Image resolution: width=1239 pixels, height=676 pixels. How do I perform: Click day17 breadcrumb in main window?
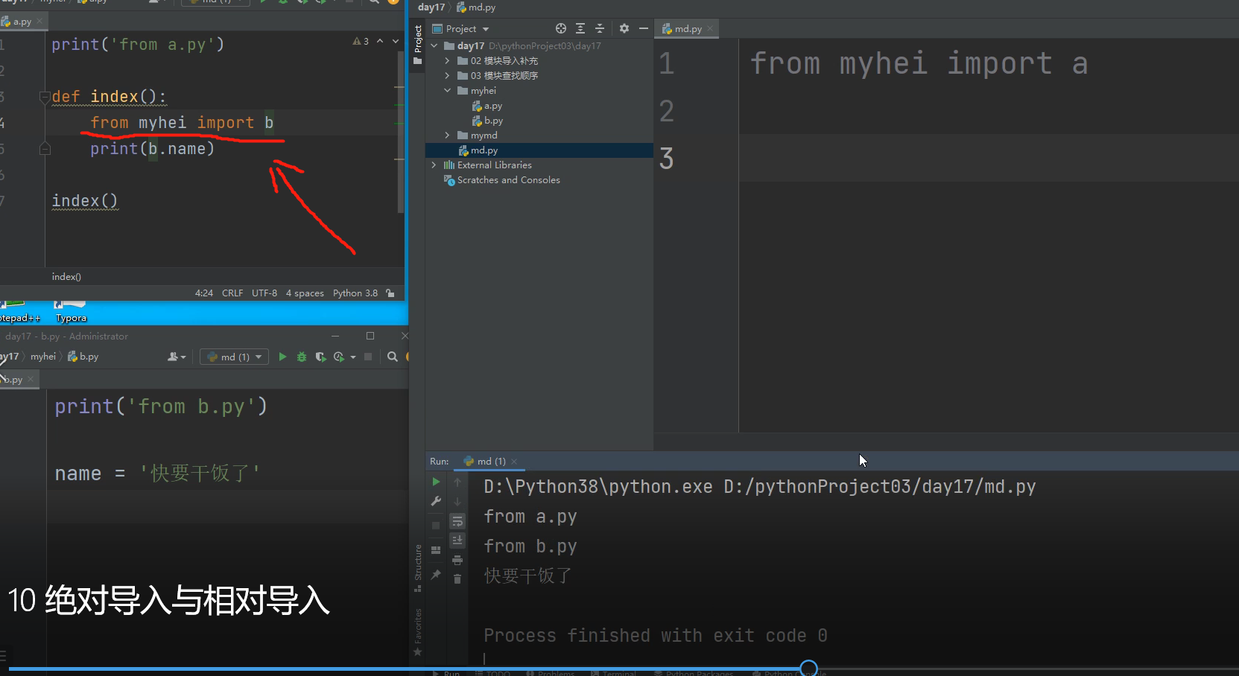431,7
